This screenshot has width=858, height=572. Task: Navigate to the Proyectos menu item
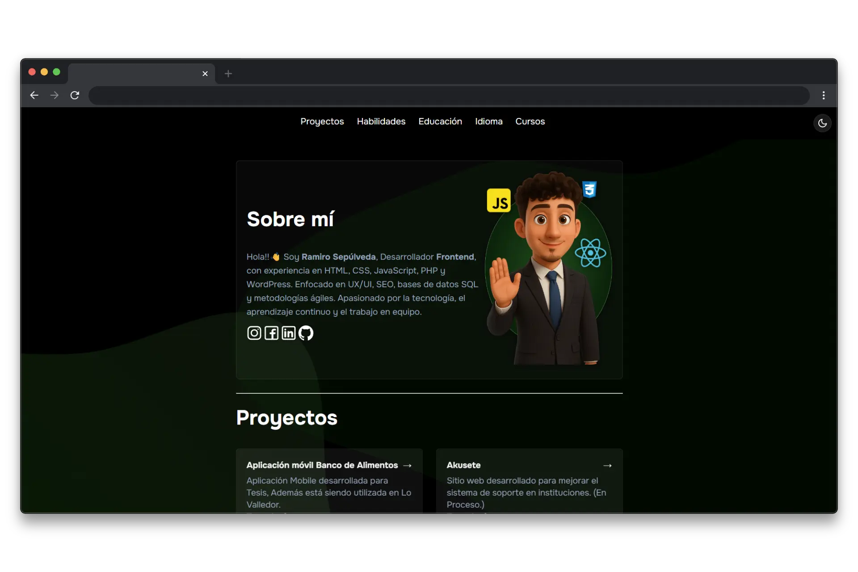(x=322, y=121)
